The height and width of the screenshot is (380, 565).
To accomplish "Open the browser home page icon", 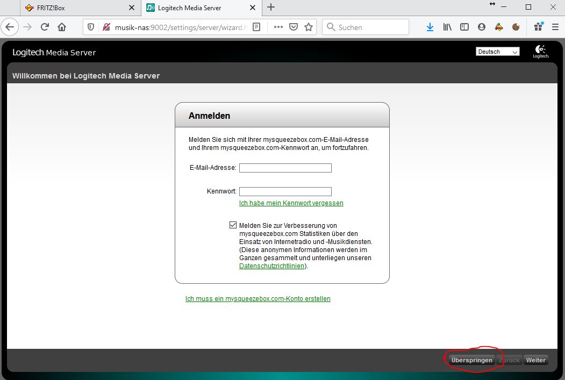I will tap(62, 27).
